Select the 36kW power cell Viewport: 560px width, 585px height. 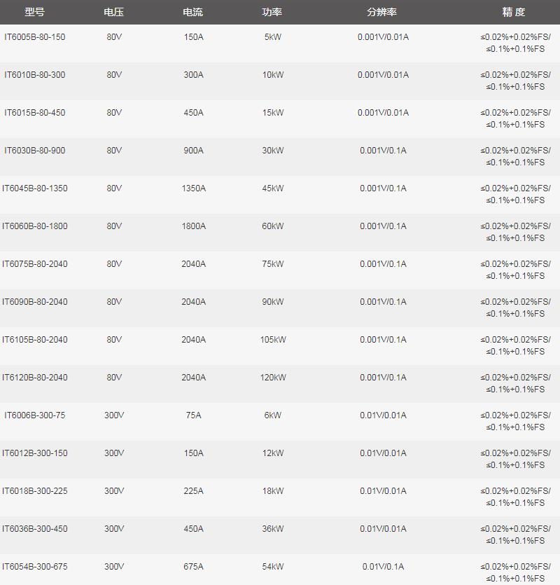pos(273,529)
